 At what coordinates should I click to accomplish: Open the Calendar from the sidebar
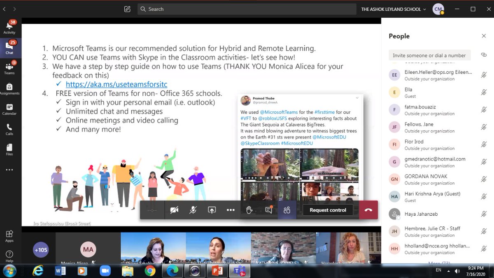coord(9,109)
